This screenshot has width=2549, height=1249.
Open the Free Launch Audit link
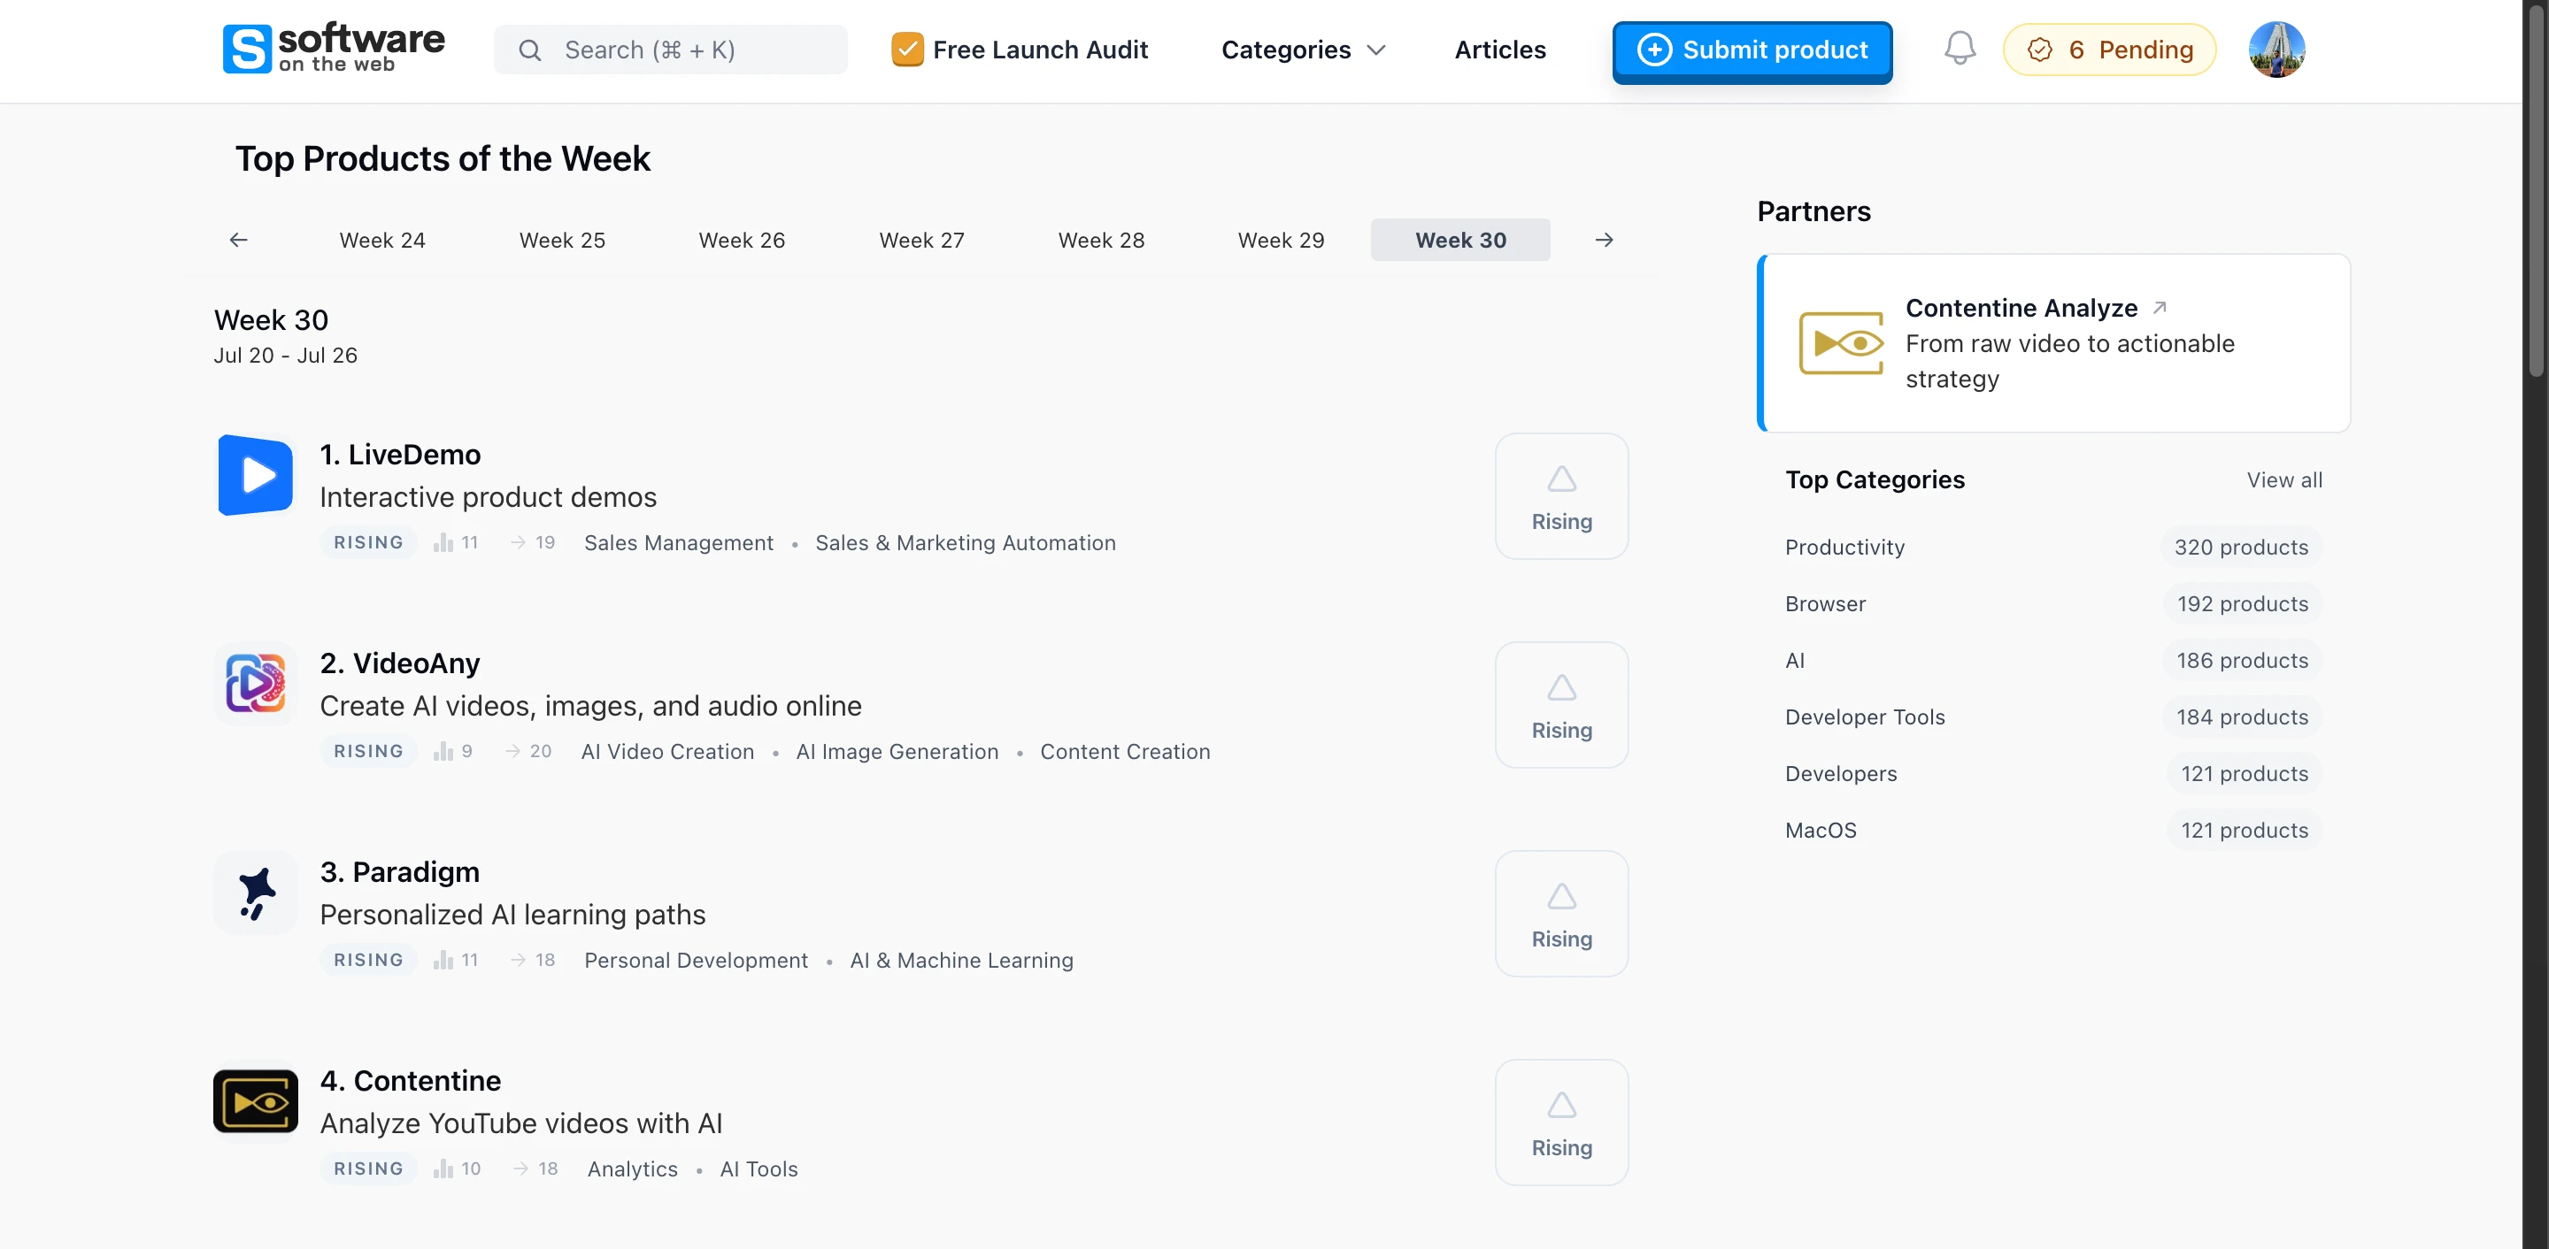tap(1020, 50)
